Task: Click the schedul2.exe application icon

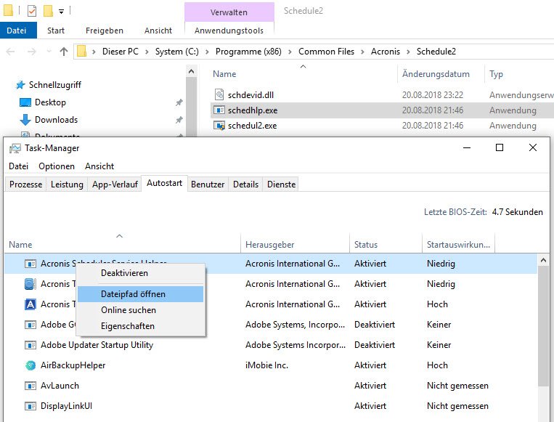Action: pos(219,126)
